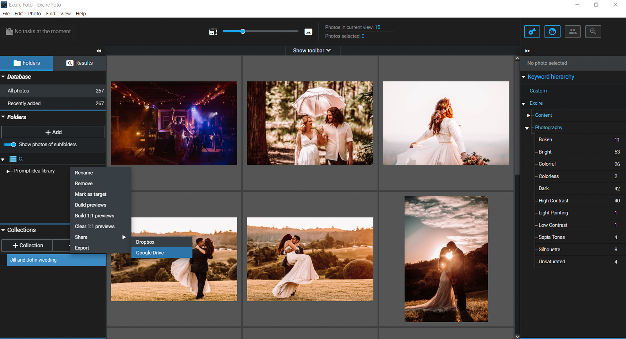
Task: Collapse the Photography keyword category
Action: [x=527, y=128]
